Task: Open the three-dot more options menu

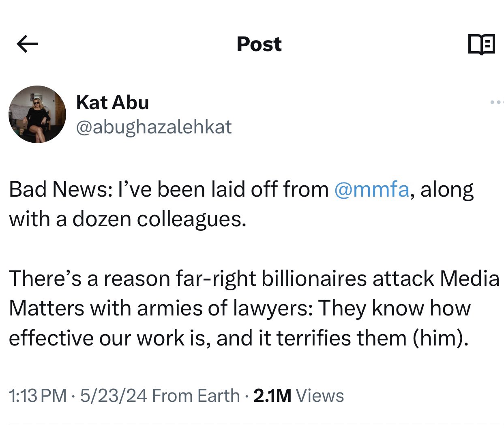Action: tap(496, 102)
